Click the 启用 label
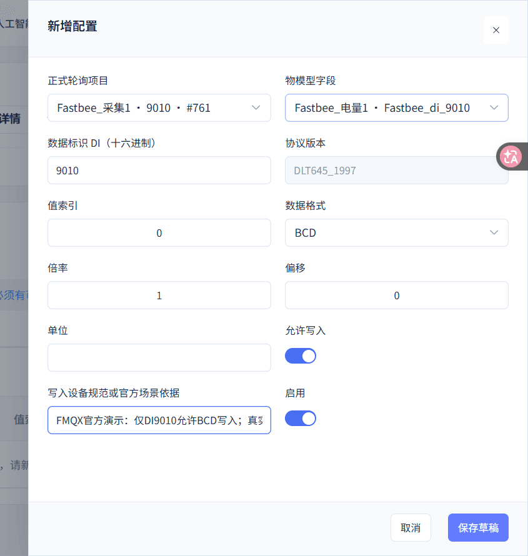Viewport: 528px width, 556px height. tap(296, 393)
